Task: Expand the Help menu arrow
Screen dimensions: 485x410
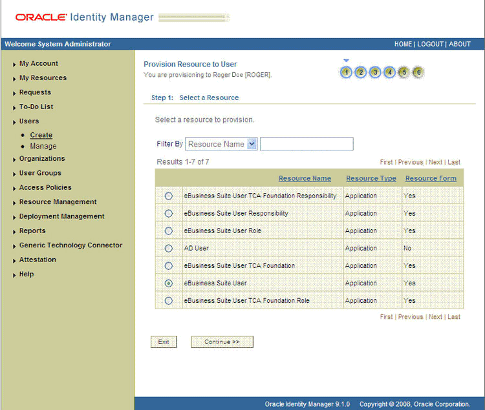Action: (14, 276)
